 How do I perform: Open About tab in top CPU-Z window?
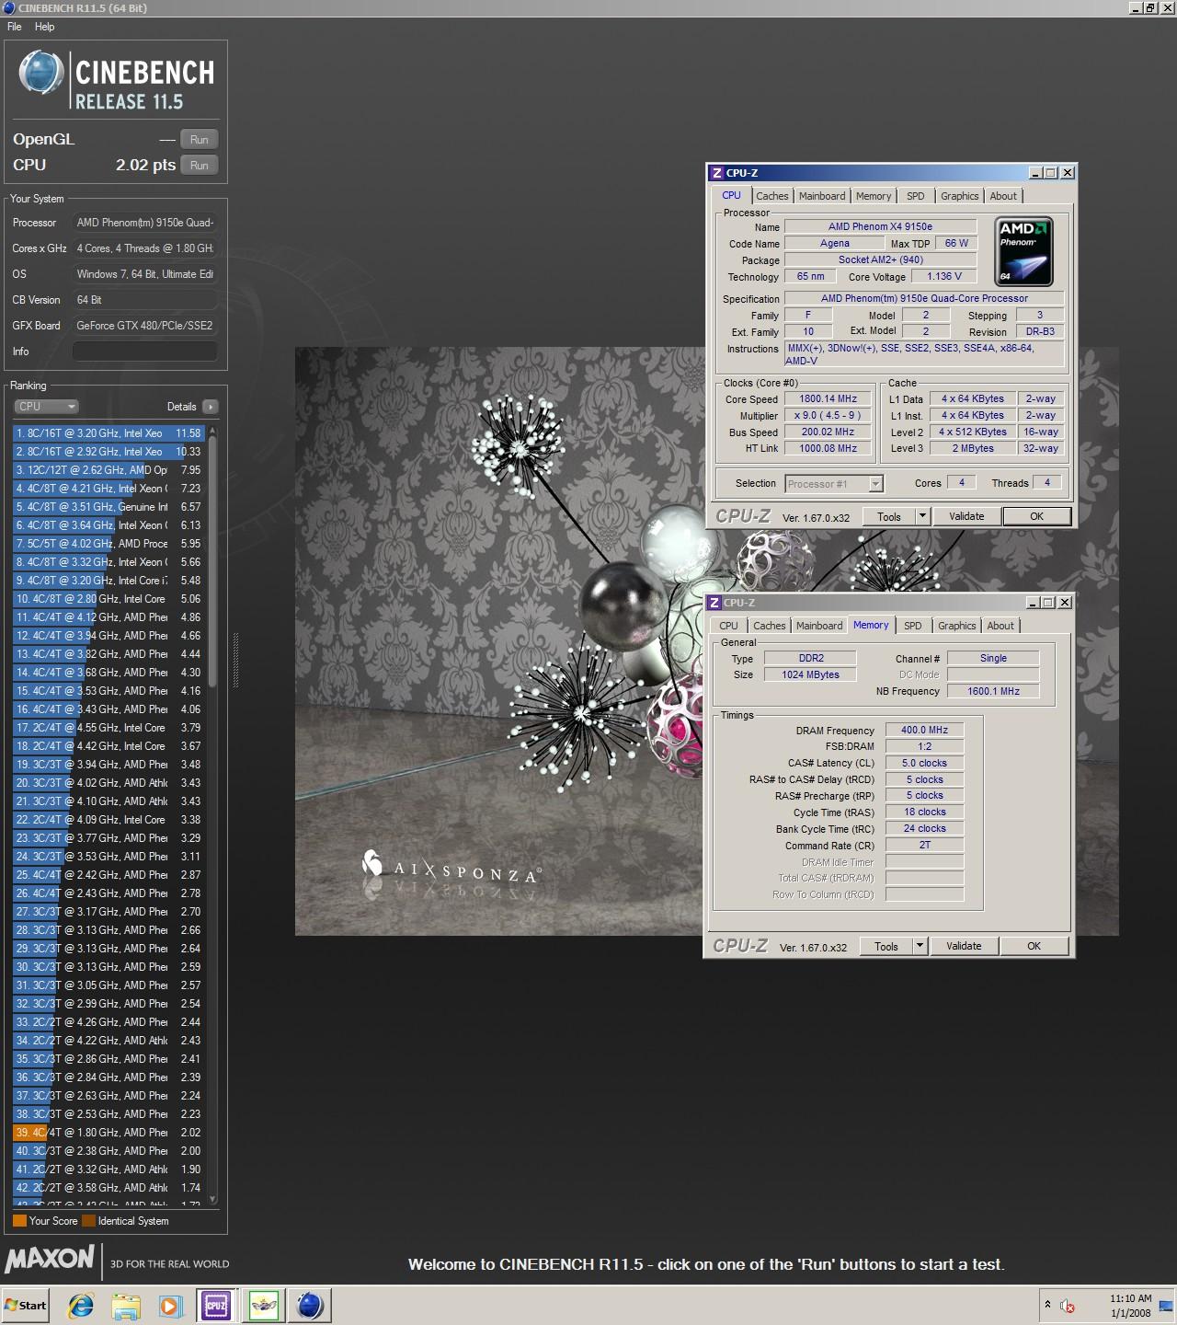click(1003, 196)
